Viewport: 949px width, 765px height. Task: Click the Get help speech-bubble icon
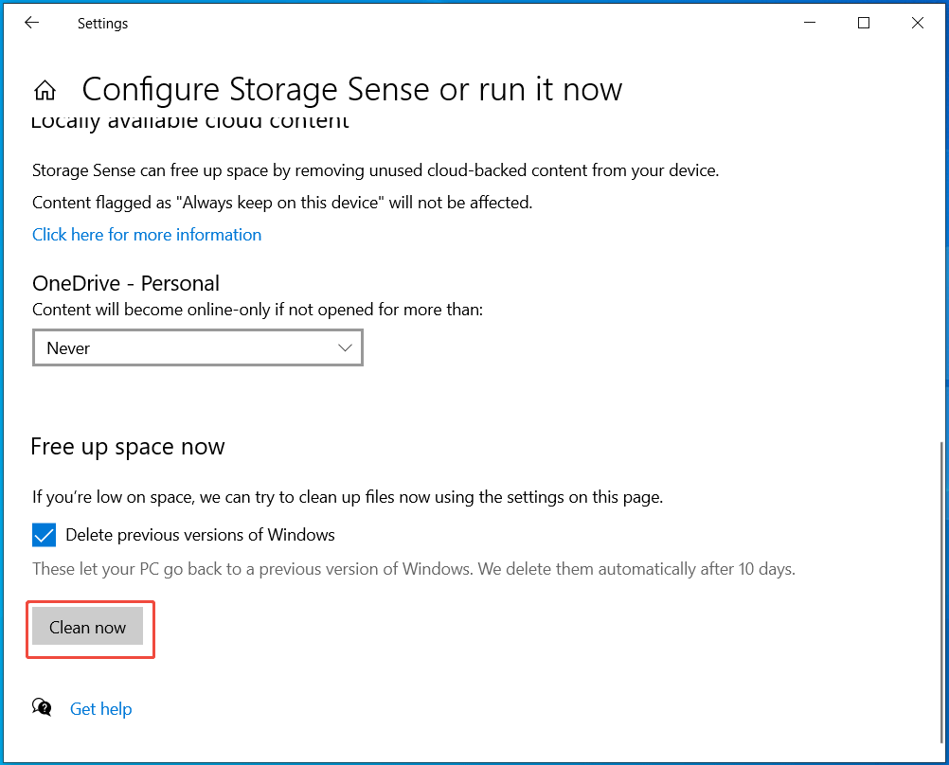point(42,707)
